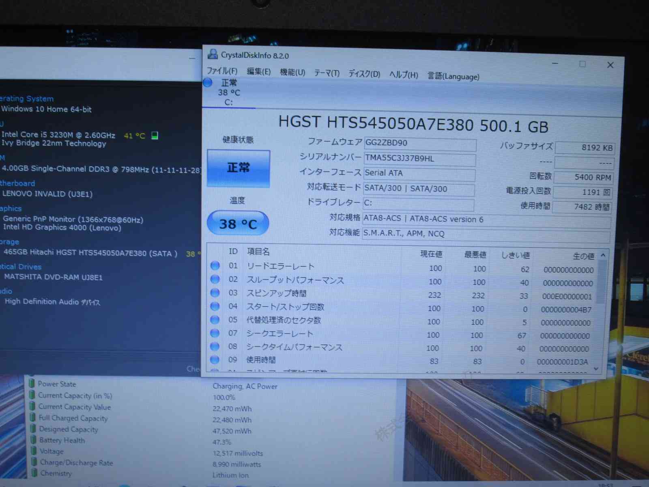Click the CrystalDiskInfo title bar app icon
Screen dimensions: 649x487
click(x=213, y=54)
